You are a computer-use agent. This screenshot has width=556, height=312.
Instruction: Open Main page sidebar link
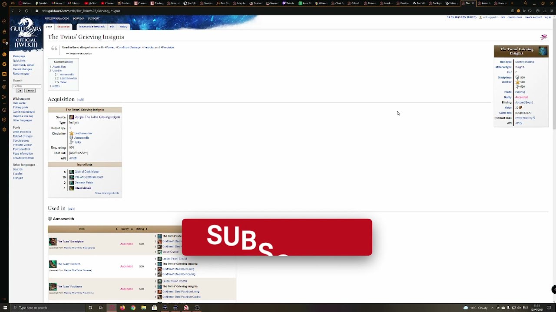[19, 56]
